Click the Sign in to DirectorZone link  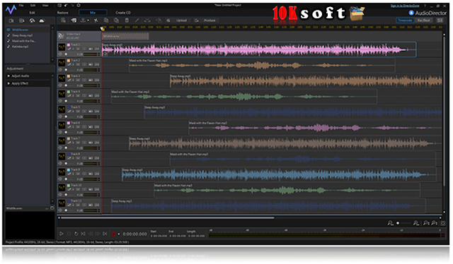(404, 6)
